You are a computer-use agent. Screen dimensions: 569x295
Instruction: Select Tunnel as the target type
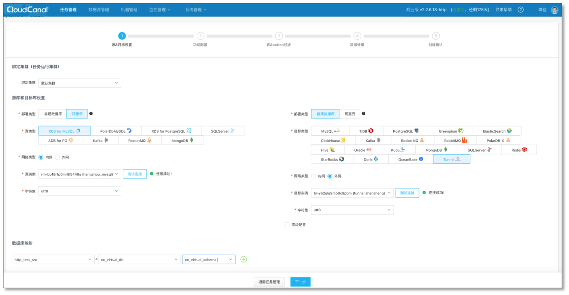[452, 159]
